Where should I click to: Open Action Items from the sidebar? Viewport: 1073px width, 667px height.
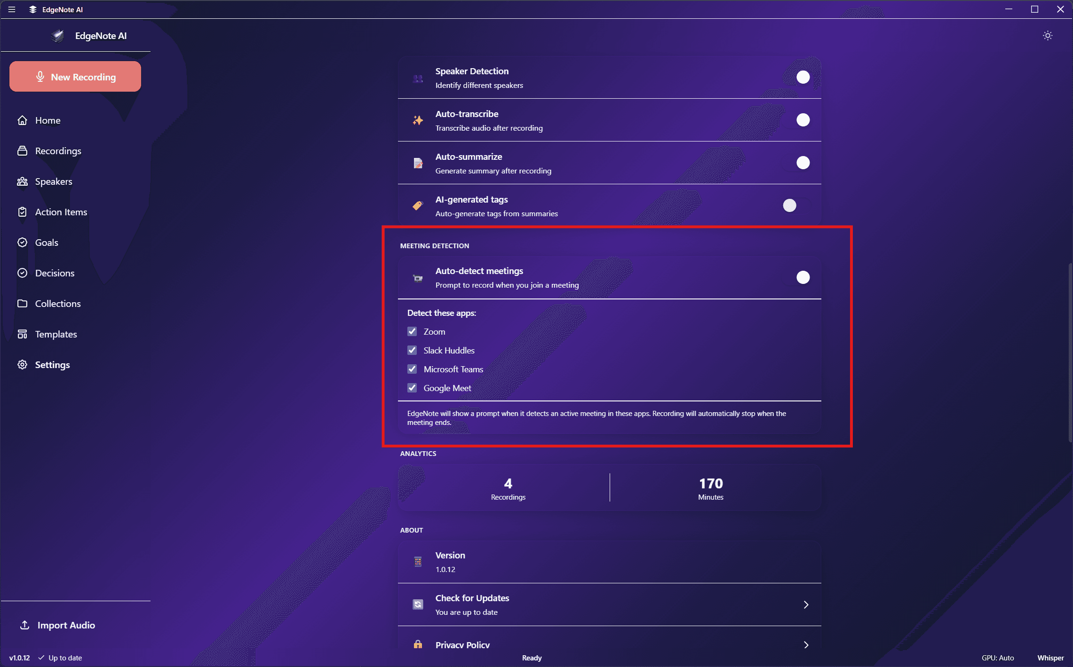[x=61, y=212]
